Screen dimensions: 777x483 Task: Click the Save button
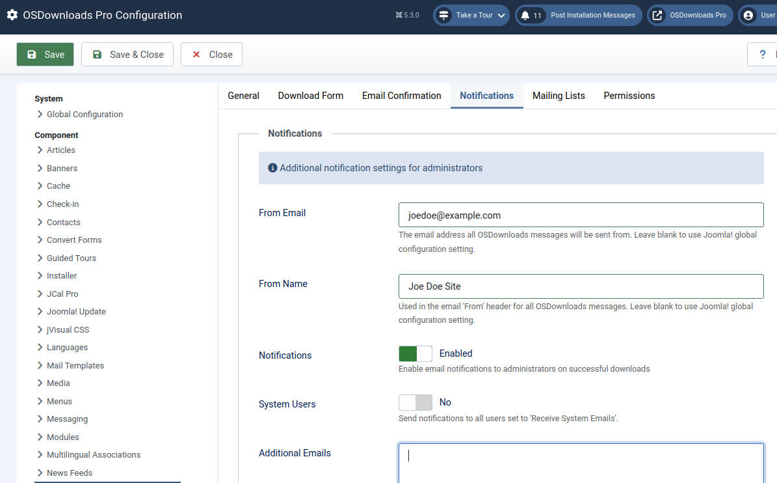click(45, 55)
